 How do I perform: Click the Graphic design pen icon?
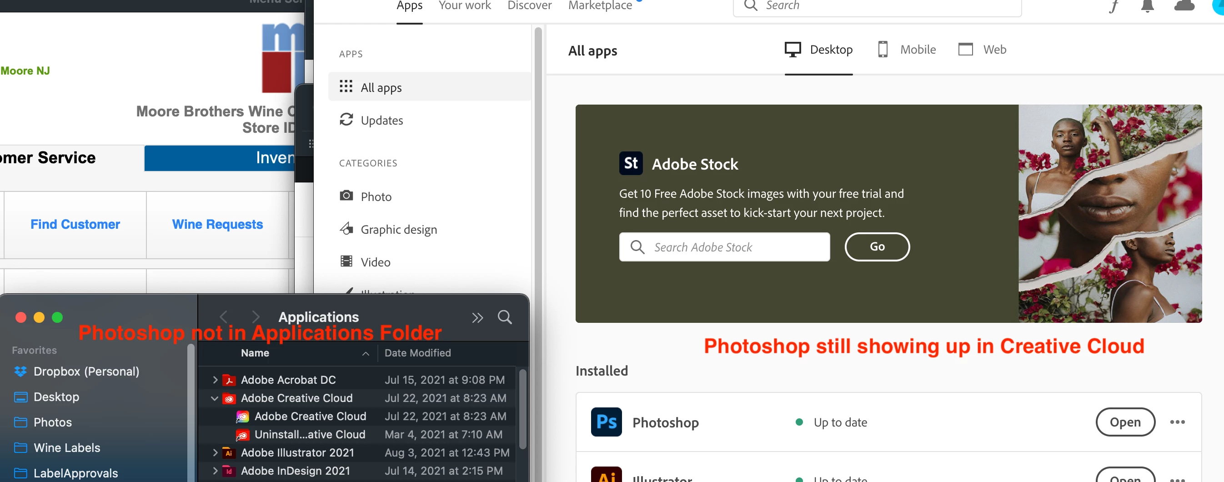(x=346, y=229)
